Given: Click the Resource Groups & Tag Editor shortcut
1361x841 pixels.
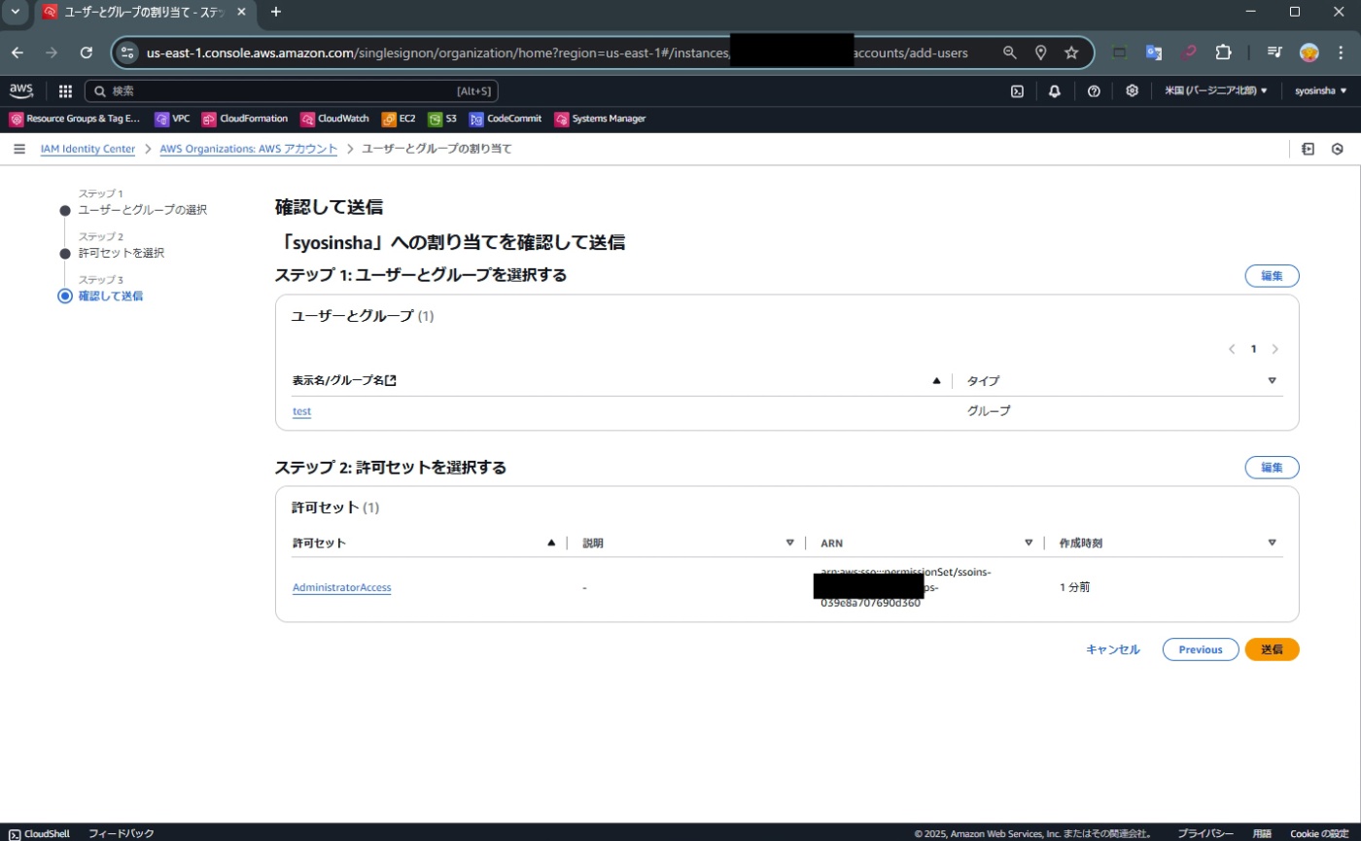Looking at the screenshot, I should coord(75,119).
